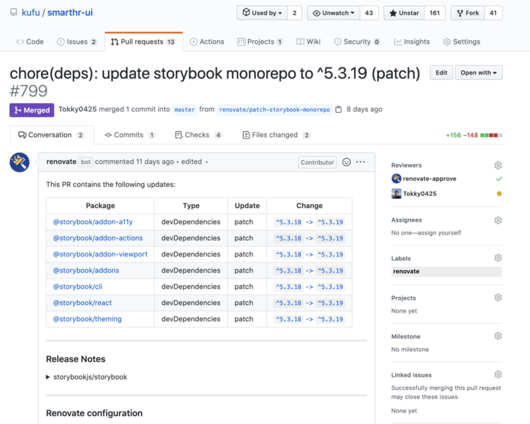The height and width of the screenshot is (424, 530).
Task: Click the purple Merged status badge
Action: point(32,110)
